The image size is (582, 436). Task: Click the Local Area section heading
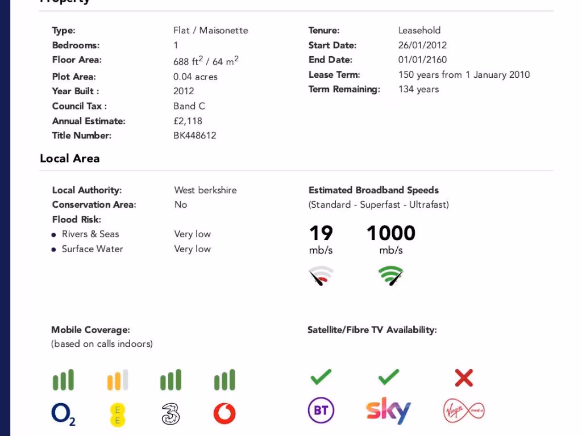coord(70,159)
